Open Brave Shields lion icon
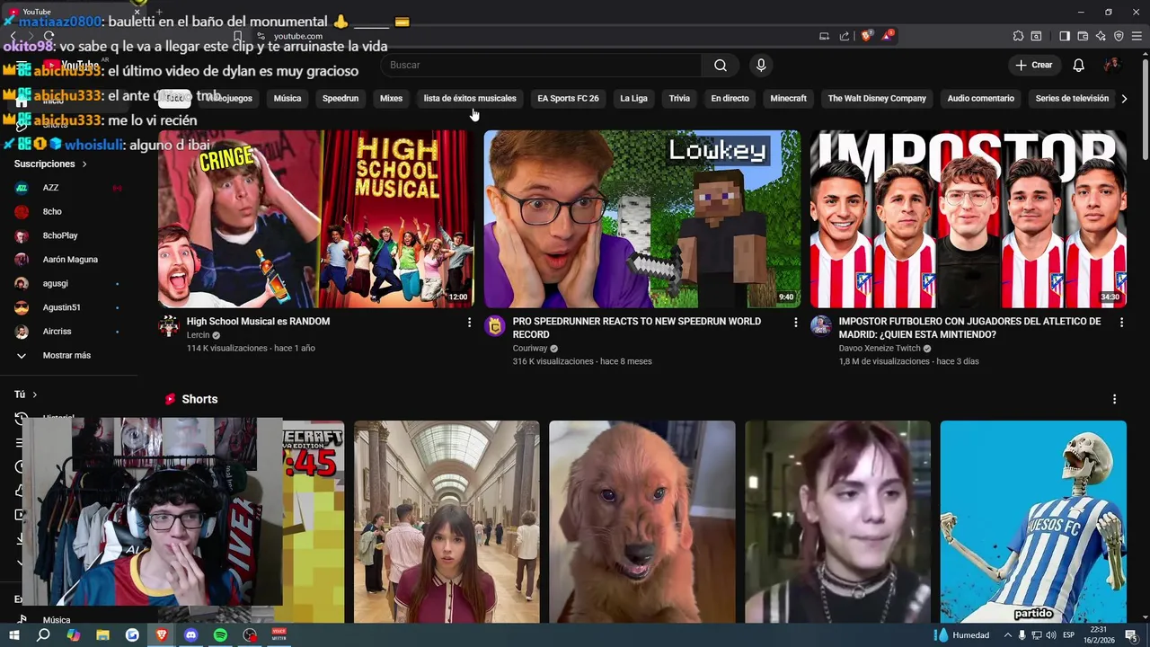Viewport: 1150px width, 647px height. [866, 36]
